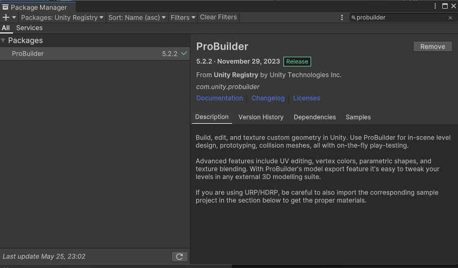Open the Licenses link
Viewport: 458px width, 268px height.
(x=306, y=98)
